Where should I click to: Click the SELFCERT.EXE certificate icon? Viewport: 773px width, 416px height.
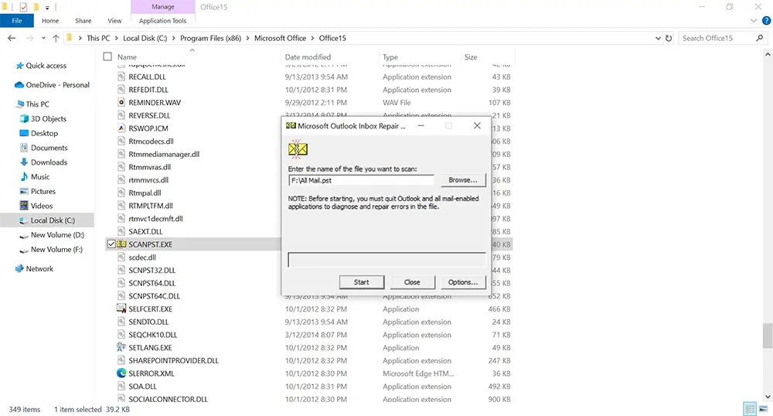point(121,309)
